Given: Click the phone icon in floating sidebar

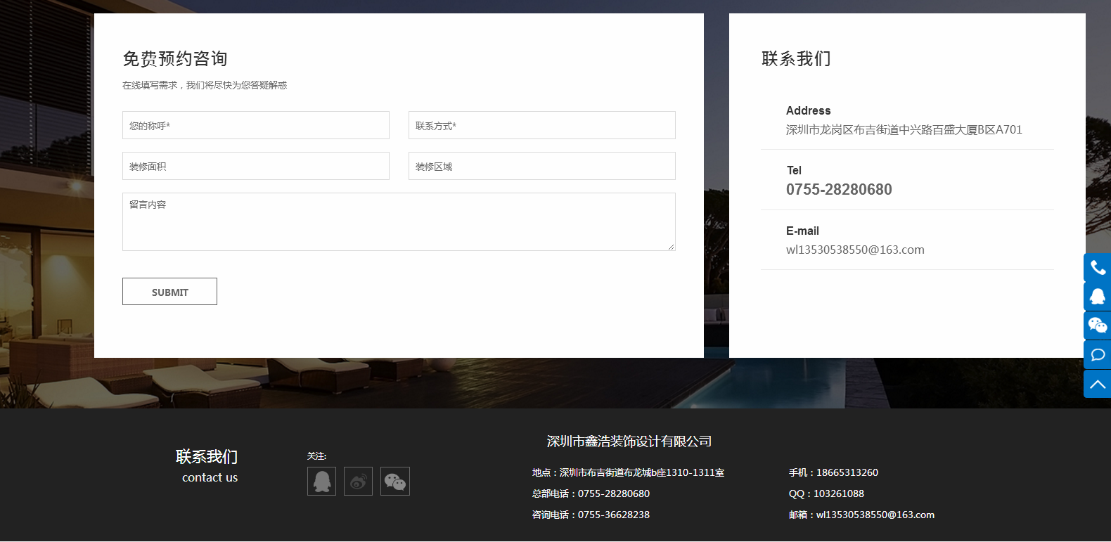Looking at the screenshot, I should tap(1098, 268).
